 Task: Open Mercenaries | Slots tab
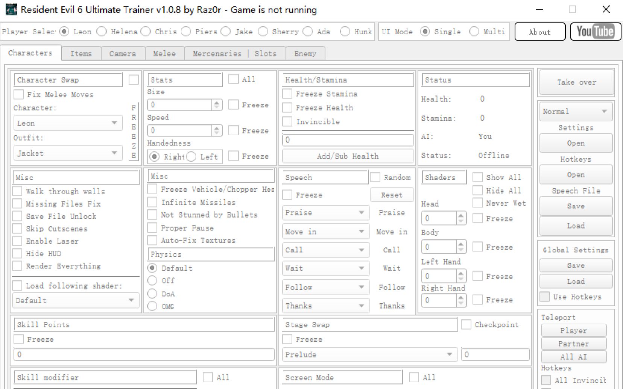(x=235, y=53)
